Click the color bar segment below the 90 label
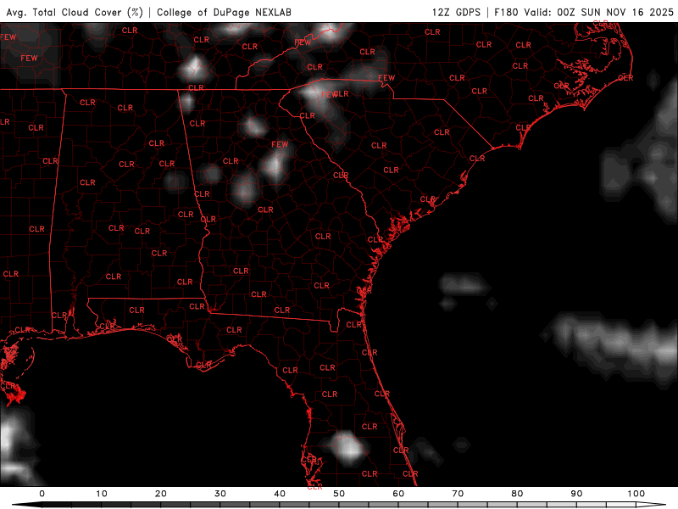678x509 pixels. 591,505
